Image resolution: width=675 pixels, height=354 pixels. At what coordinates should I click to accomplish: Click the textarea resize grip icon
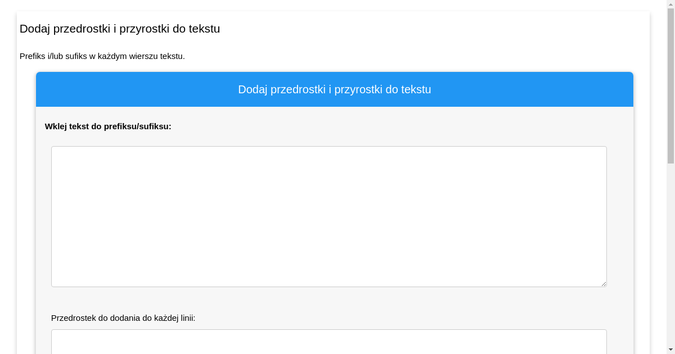click(604, 284)
